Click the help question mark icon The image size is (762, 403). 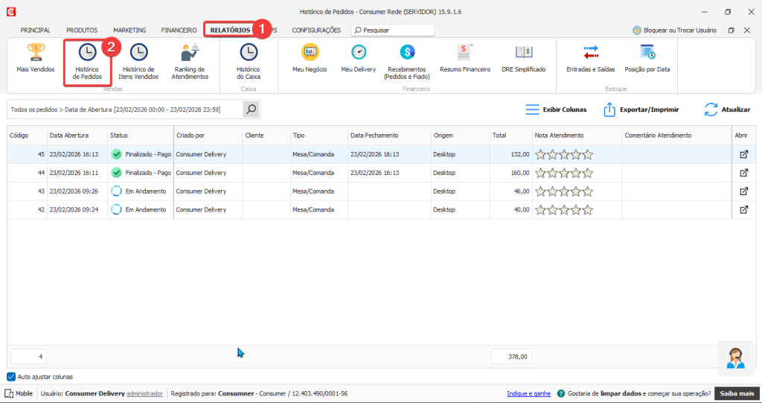(x=561, y=393)
